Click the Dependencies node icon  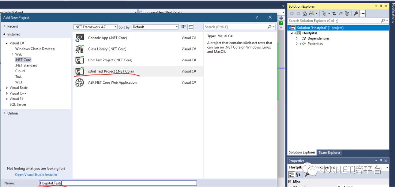(304, 38)
